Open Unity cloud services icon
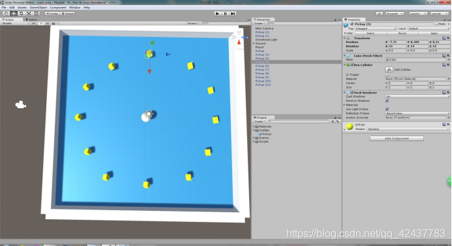This screenshot has height=246, width=452. (380, 14)
